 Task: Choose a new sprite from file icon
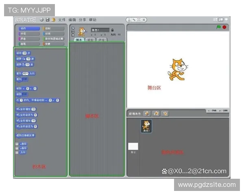[x=156, y=113]
